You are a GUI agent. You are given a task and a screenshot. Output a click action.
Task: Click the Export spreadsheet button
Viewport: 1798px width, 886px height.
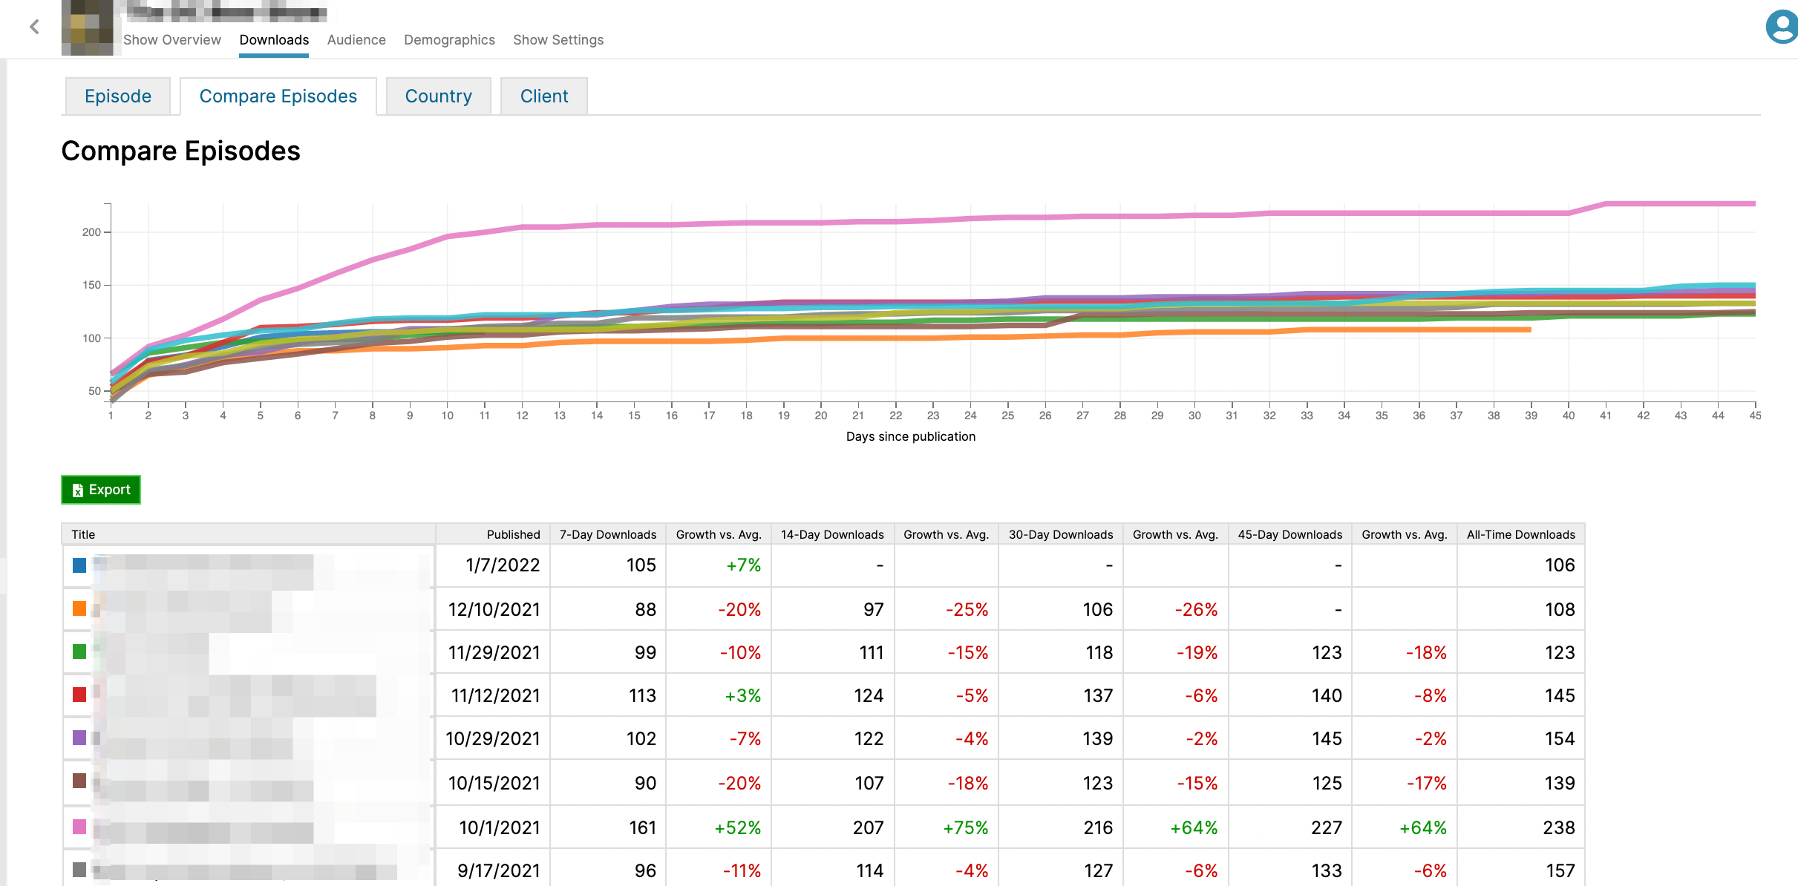pyautogui.click(x=101, y=490)
